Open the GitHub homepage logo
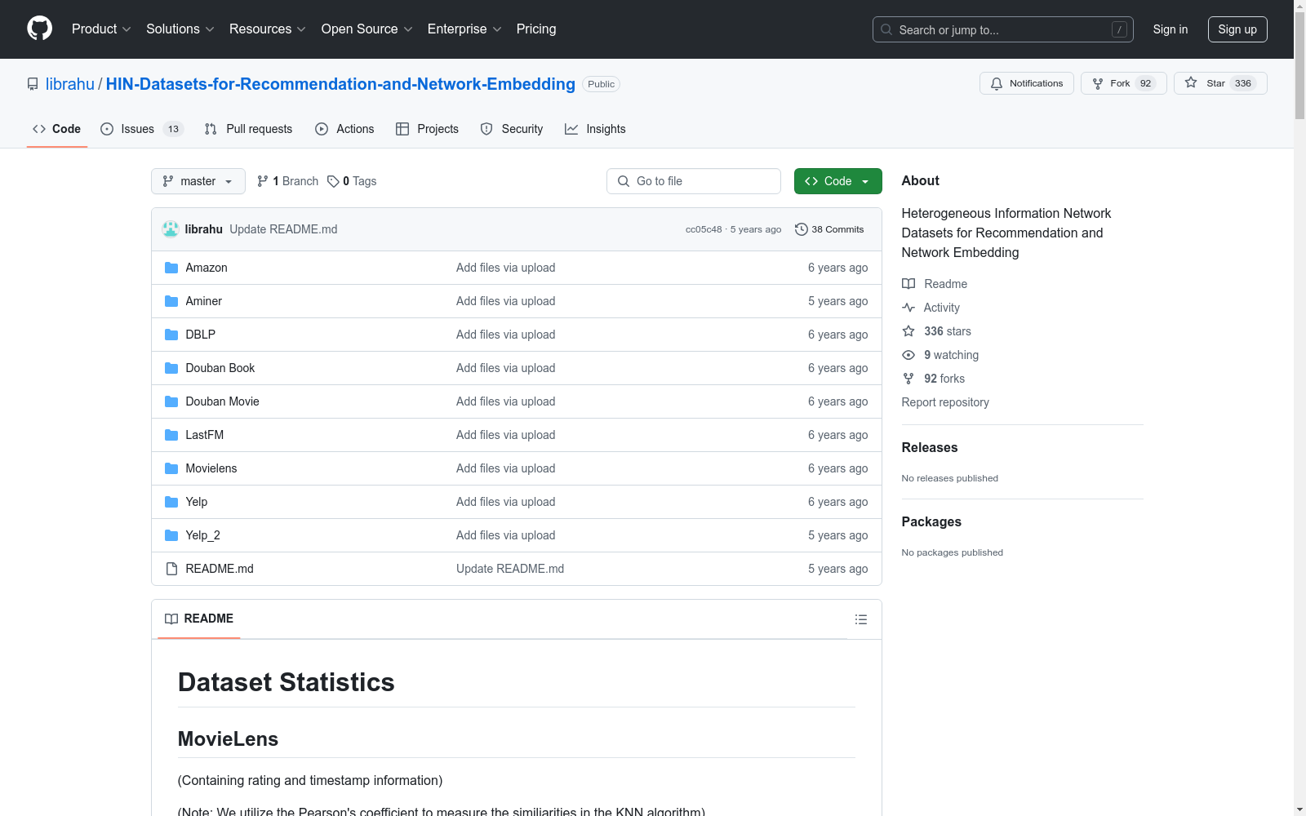Screen dimensions: 1306x816 [39, 29]
